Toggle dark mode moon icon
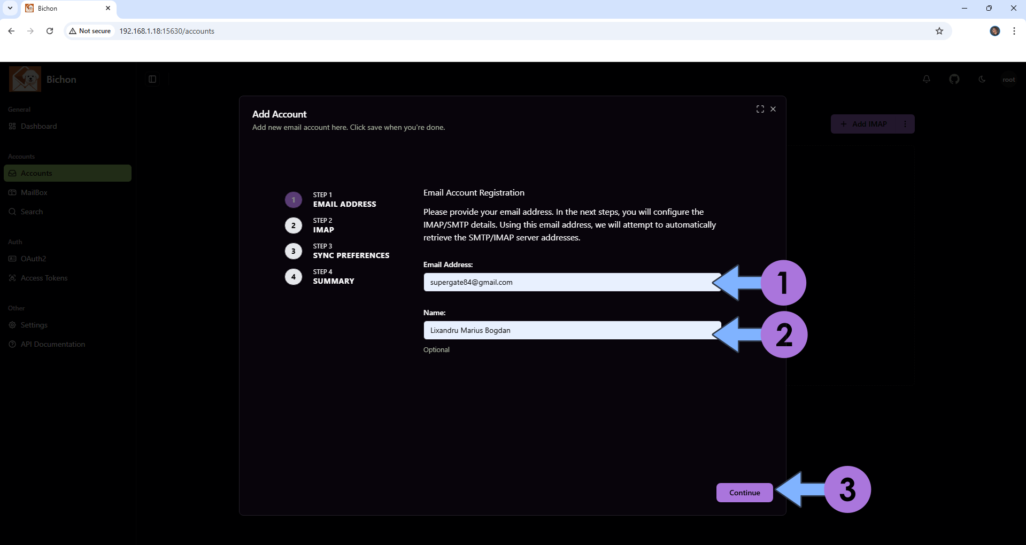 [982, 79]
